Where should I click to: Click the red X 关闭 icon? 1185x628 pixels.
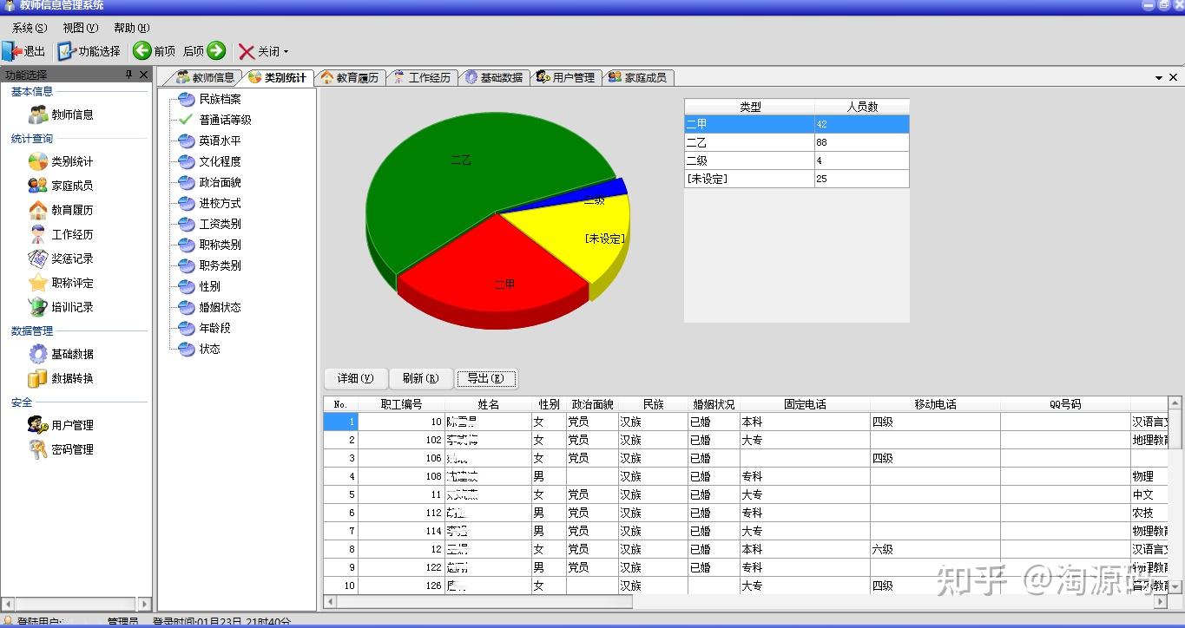tap(247, 52)
